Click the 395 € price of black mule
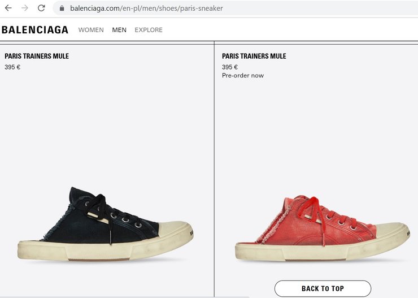Screen dimensions: 418x298 (12, 67)
